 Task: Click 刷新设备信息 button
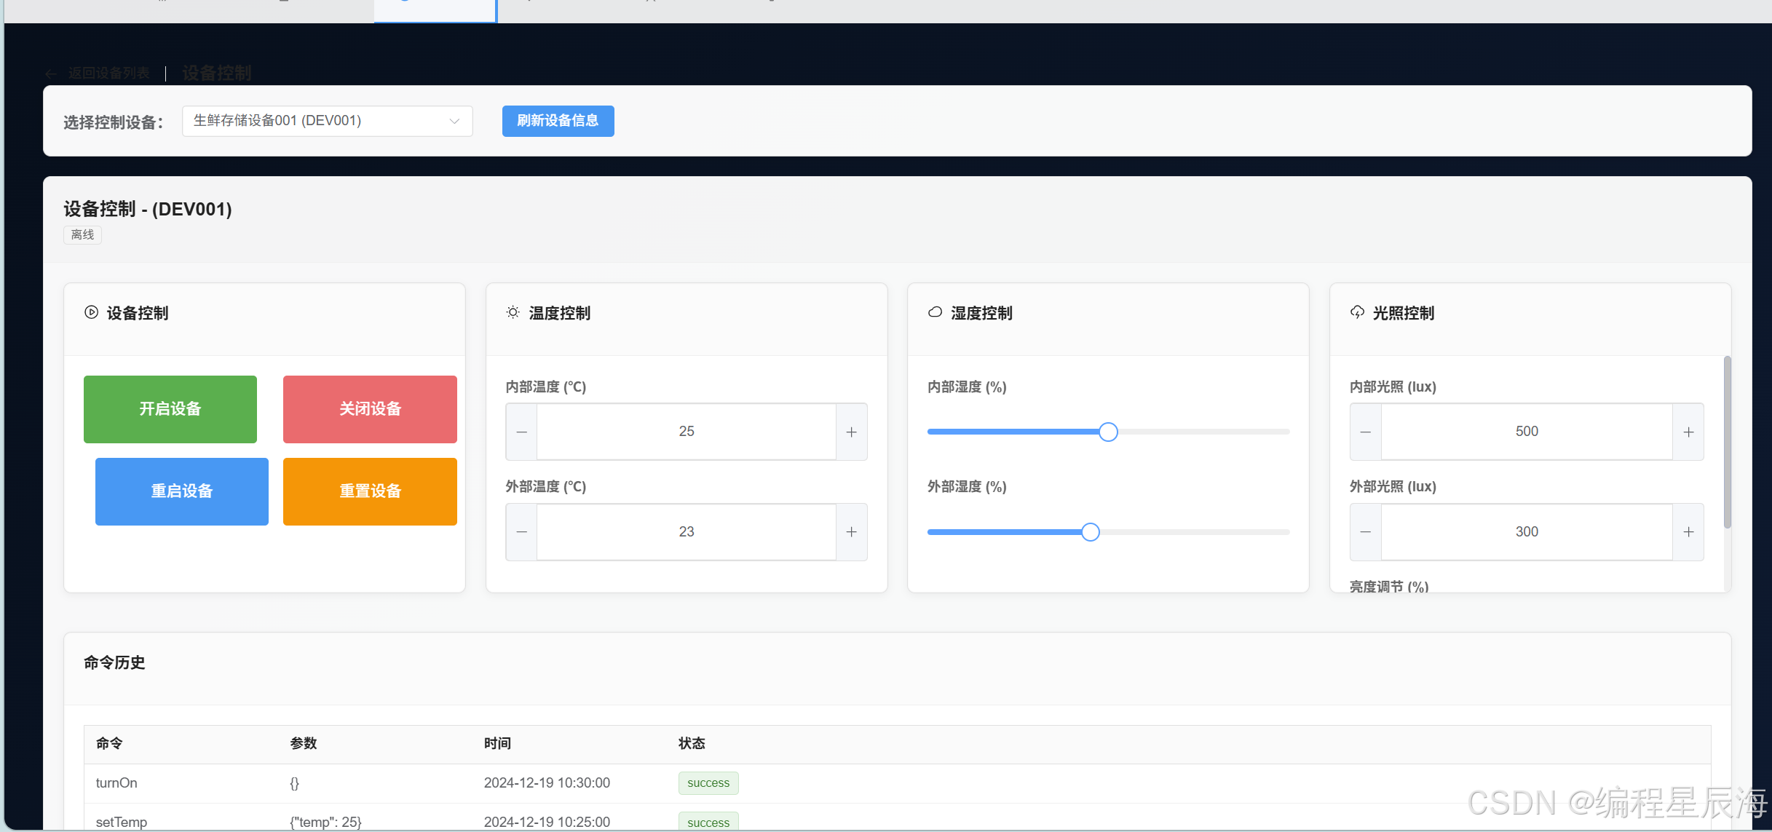[558, 121]
